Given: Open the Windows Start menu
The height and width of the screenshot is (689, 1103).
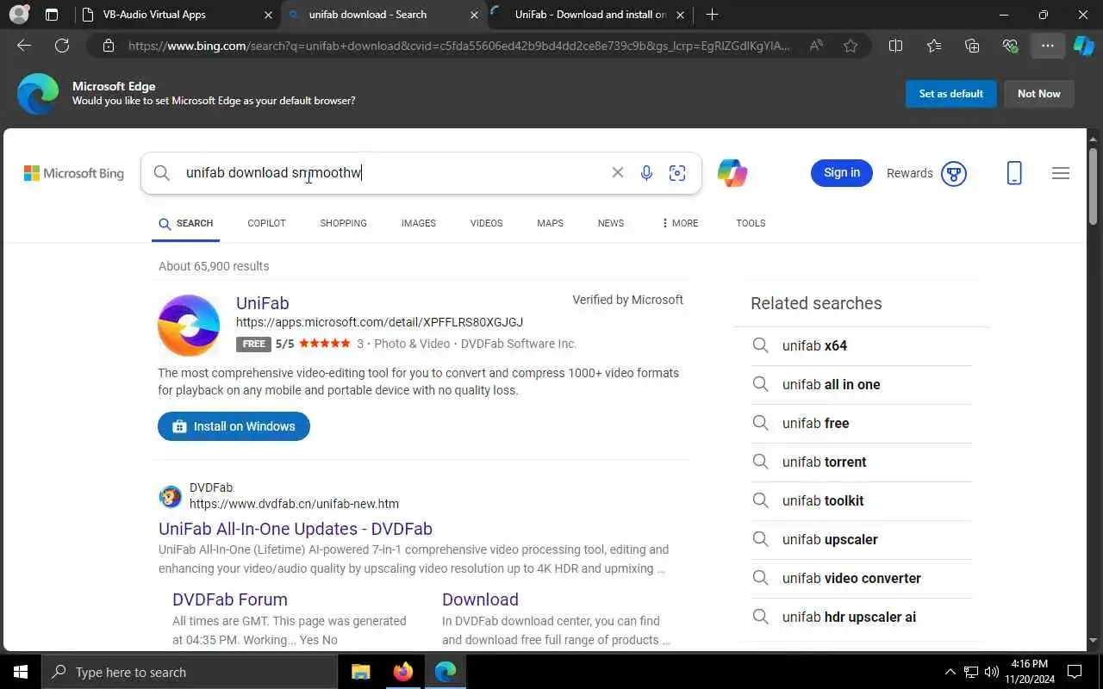Looking at the screenshot, I should pyautogui.click(x=21, y=672).
